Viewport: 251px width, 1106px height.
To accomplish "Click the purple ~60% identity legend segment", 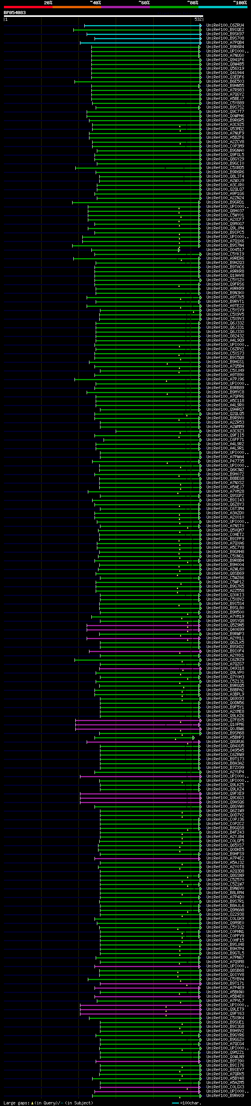I will (x=126, y=7).
